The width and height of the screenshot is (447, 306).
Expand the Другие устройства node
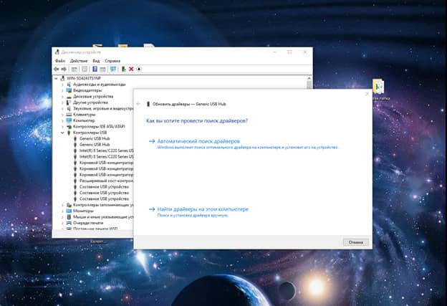62,102
